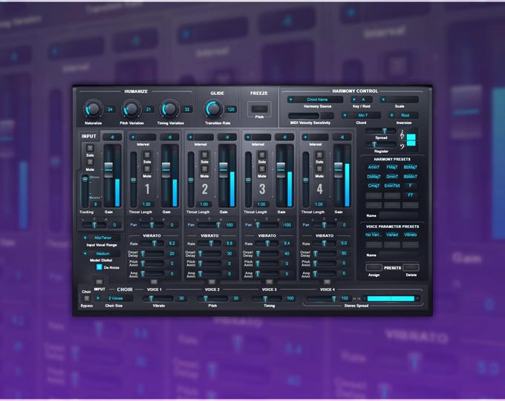Load the DbMaj7 harmony preset
Screen dimensions: 505x401
tap(374, 177)
